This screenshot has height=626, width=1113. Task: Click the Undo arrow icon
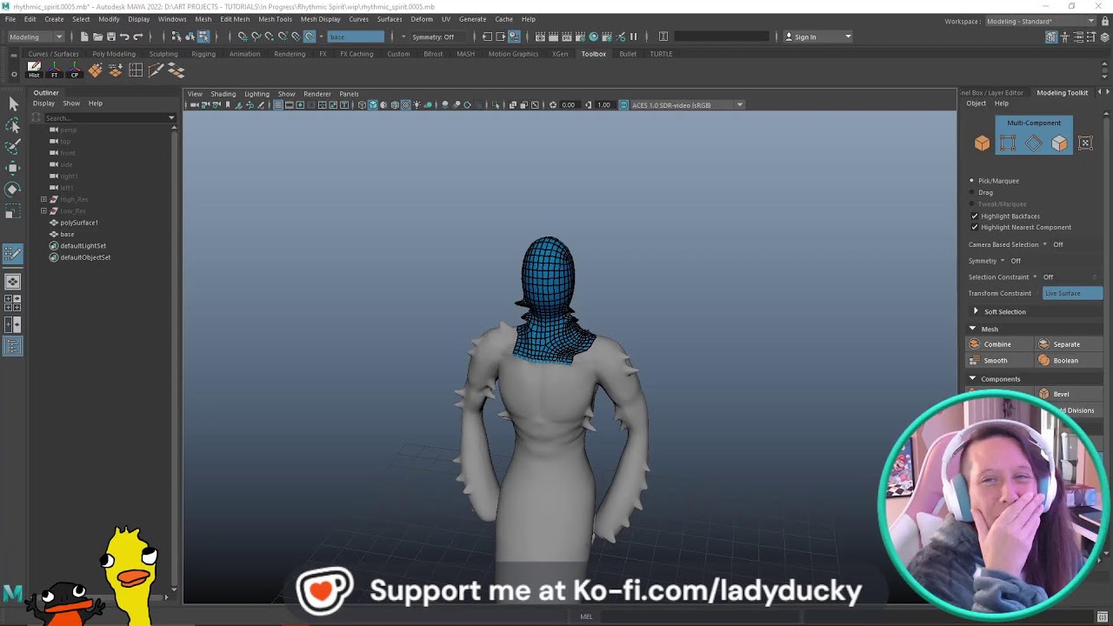coord(124,37)
